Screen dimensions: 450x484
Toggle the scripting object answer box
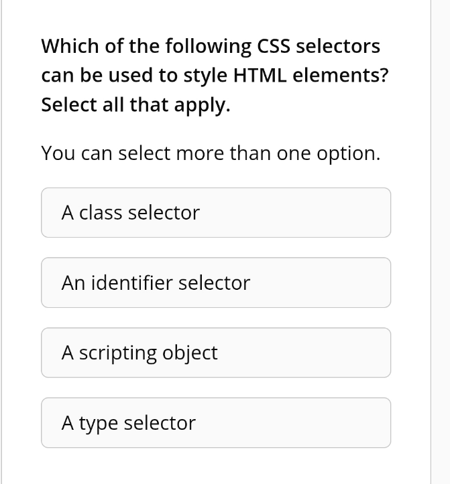[x=215, y=353]
